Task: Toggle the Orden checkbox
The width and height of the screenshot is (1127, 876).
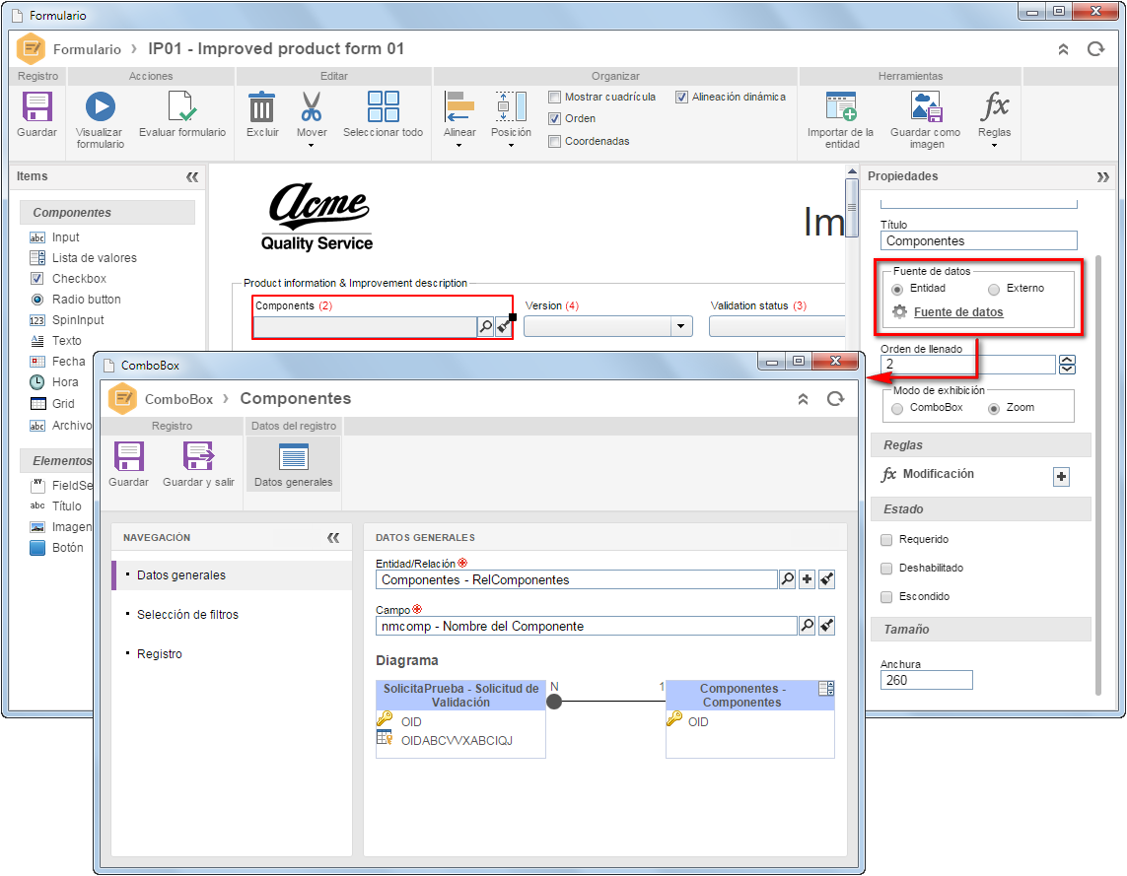Action: 555,118
